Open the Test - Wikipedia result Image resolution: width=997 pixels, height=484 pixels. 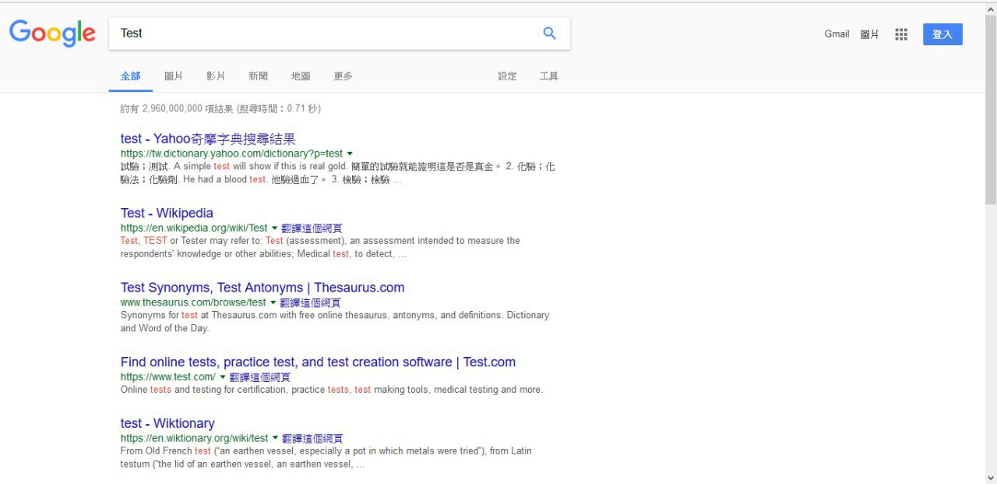click(167, 213)
